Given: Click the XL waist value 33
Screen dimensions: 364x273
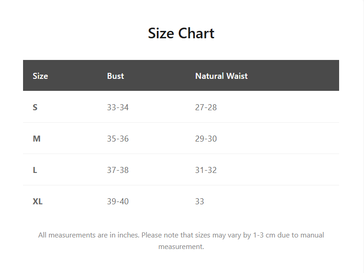Looking at the screenshot, I should tap(200, 202).
